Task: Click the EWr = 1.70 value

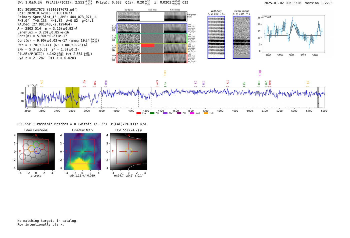Action: point(52,45)
